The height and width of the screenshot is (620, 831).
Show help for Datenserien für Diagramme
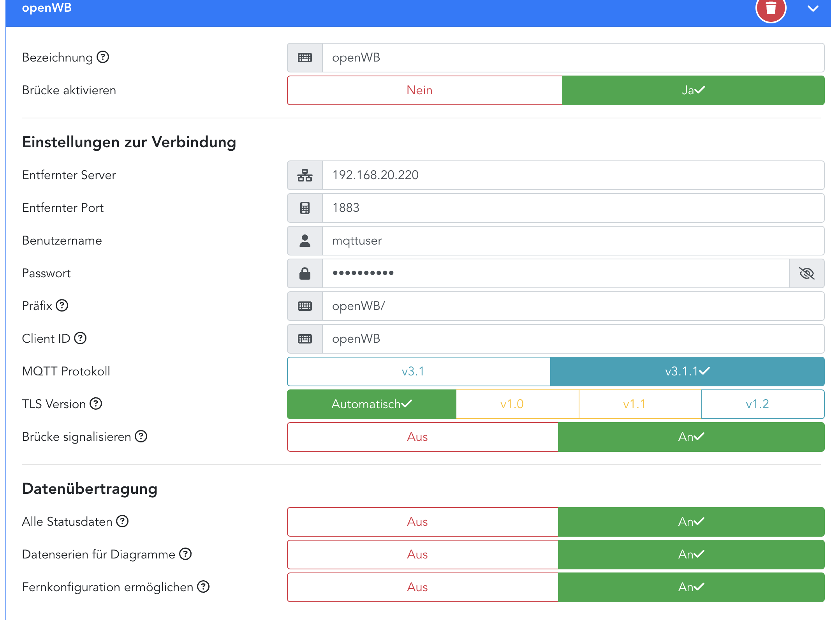(185, 554)
